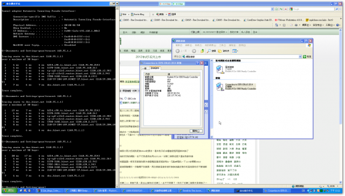Click Realtek PCIe GBE Family Controller value in dialog
Viewport: 345px width, 196px height.
182,77
